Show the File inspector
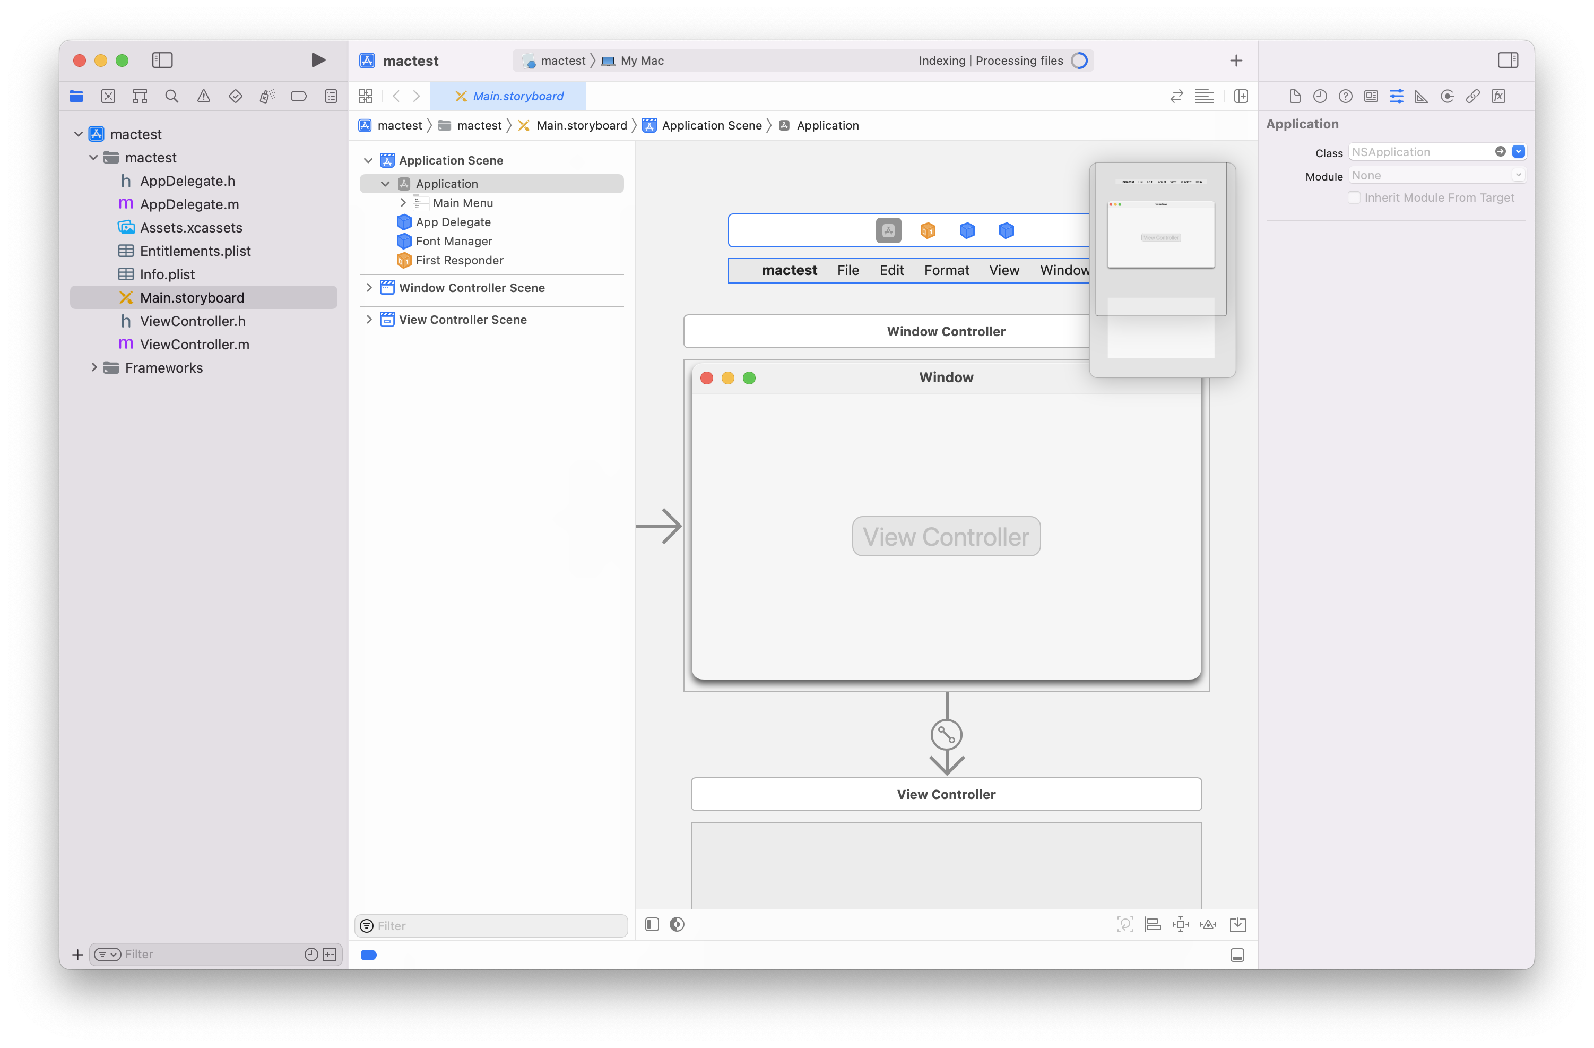Image resolution: width=1594 pixels, height=1048 pixels. click(1295, 97)
